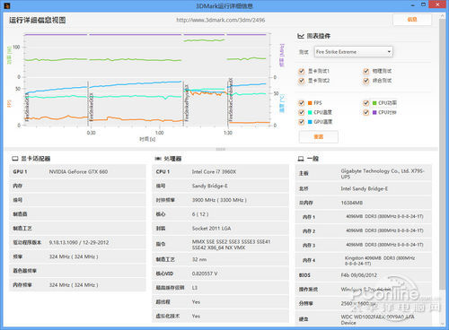Toggle the graphics test 1 checkbox
Viewport: 449px width, 330px height.
(x=302, y=71)
